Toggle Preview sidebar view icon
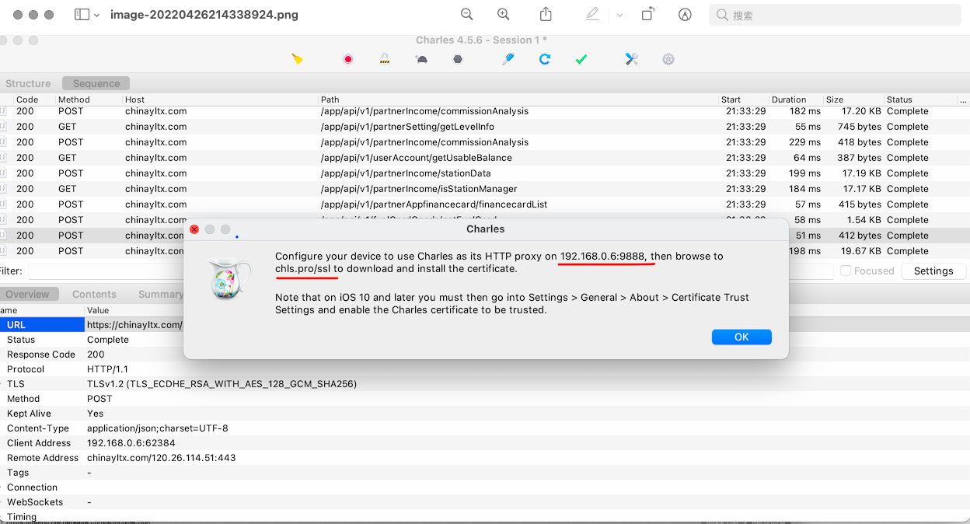 coord(82,15)
